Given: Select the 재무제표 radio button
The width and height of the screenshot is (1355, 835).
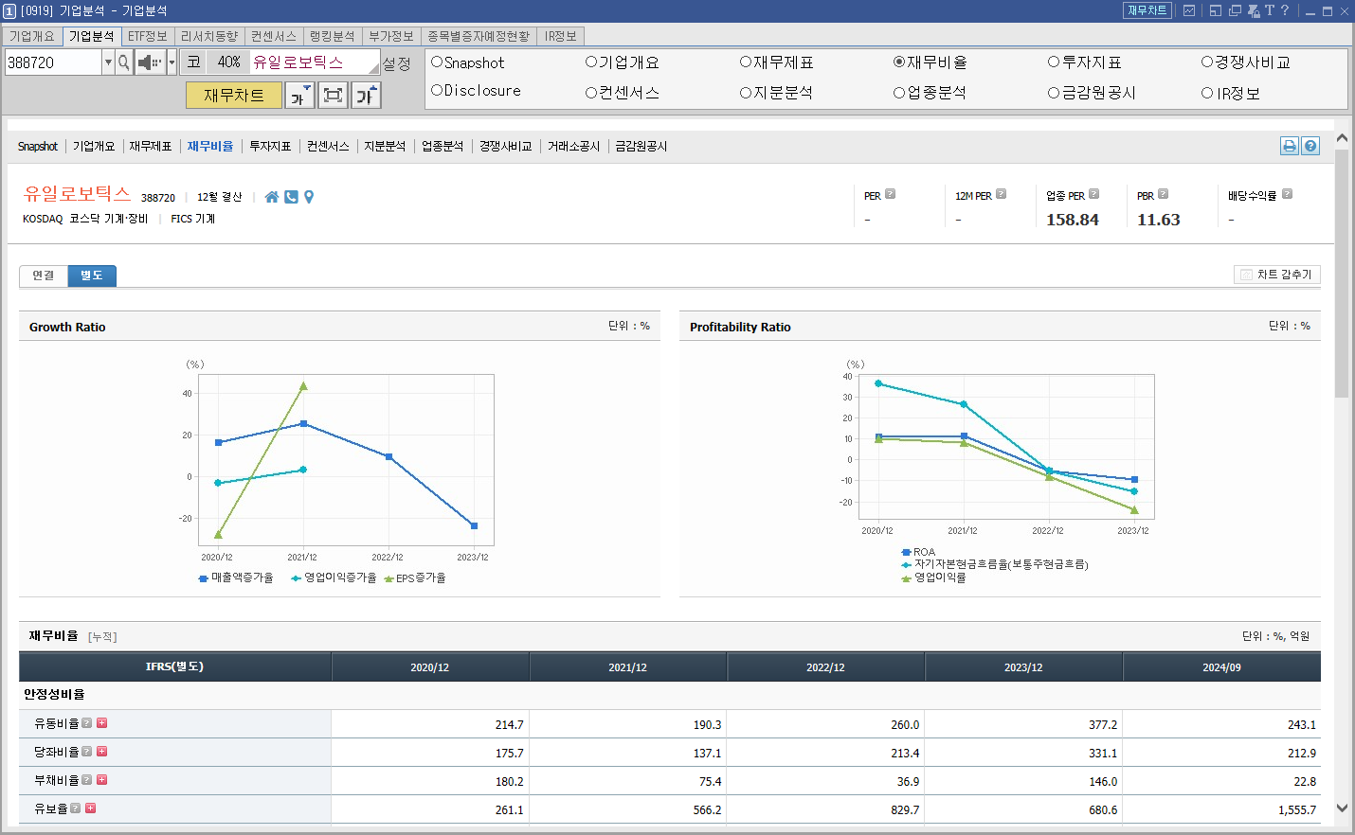Looking at the screenshot, I should click(746, 62).
